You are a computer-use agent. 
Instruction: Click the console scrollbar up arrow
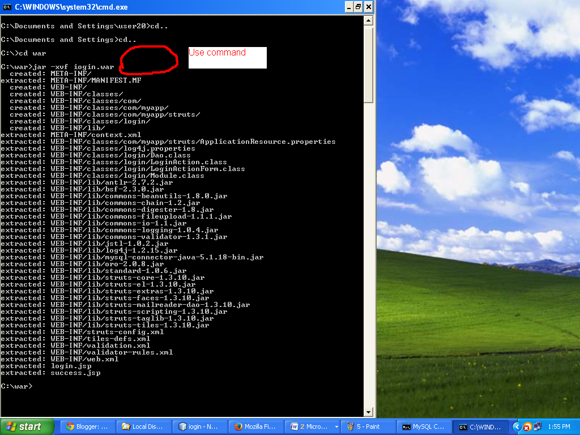[368, 21]
